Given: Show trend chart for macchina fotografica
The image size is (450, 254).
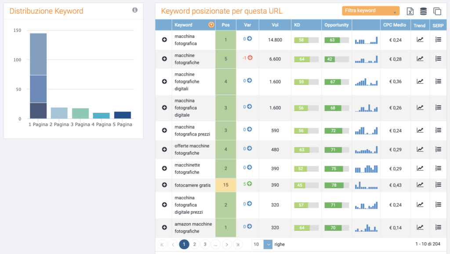Looking at the screenshot, I should [420, 39].
